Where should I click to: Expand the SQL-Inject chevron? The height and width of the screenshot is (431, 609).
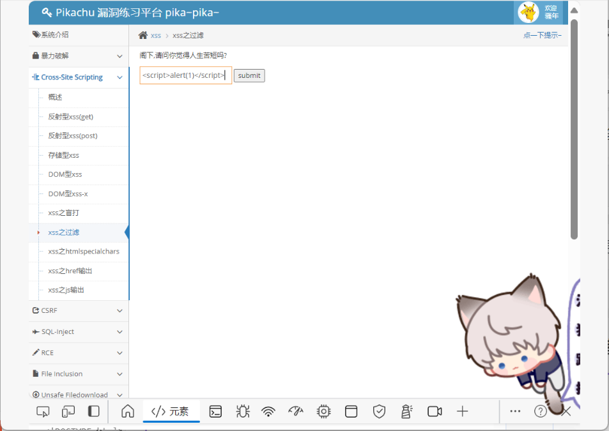click(x=119, y=332)
